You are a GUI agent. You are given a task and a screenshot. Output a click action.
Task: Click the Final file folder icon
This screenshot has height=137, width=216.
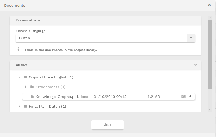pyautogui.click(x=26, y=107)
